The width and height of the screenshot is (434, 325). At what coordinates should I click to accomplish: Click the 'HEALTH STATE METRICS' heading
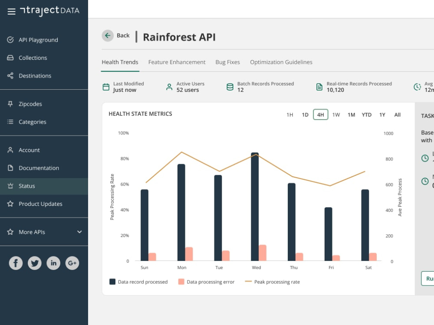(x=140, y=114)
